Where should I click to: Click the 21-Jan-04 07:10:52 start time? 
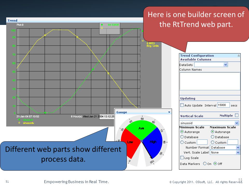[28, 116]
